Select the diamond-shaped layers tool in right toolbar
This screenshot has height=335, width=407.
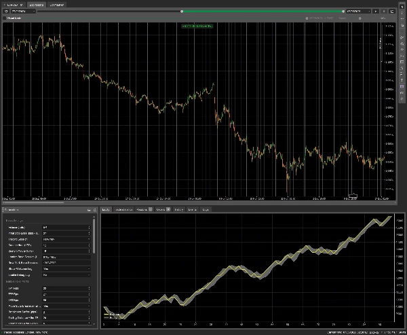pyautogui.click(x=402, y=43)
